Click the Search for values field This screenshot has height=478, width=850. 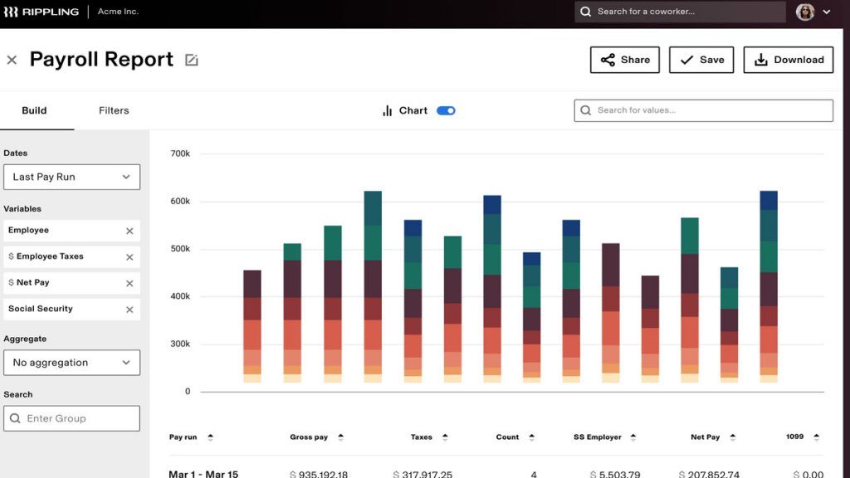tap(703, 110)
